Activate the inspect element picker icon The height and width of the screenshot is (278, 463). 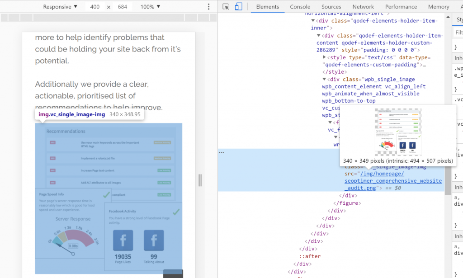226,7
